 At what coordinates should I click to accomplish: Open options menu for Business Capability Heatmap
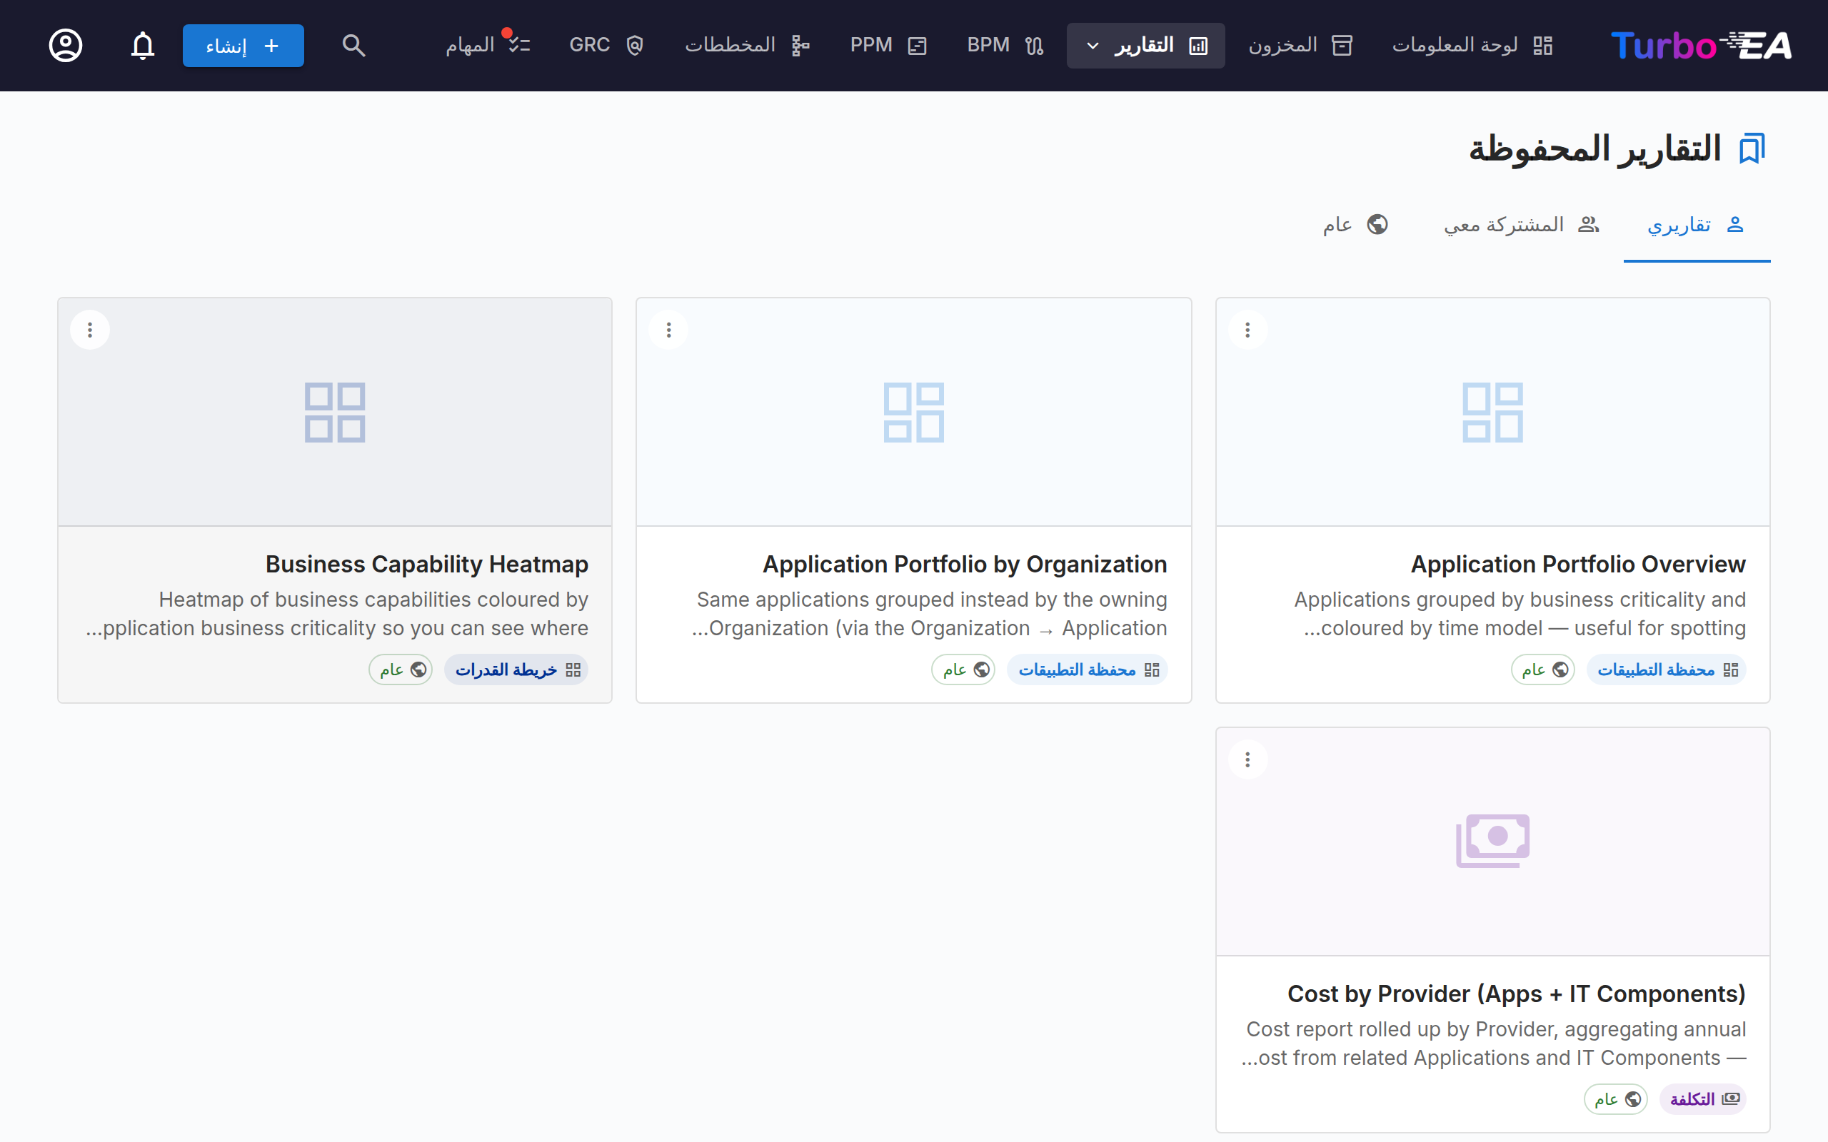[90, 330]
